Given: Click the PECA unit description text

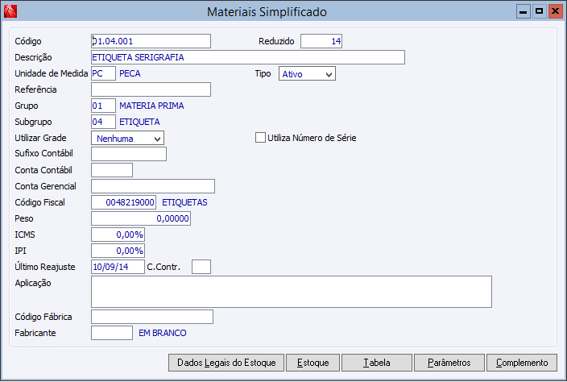Looking at the screenshot, I should point(130,73).
